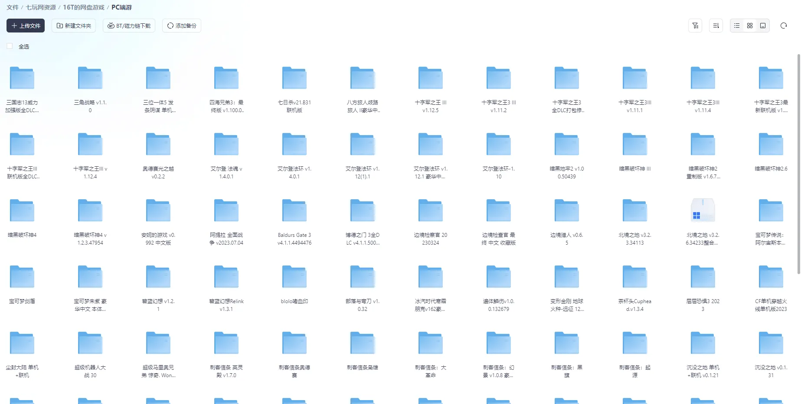Select the 碧蓝幻想Relink v1.3.1 folder

click(226, 288)
